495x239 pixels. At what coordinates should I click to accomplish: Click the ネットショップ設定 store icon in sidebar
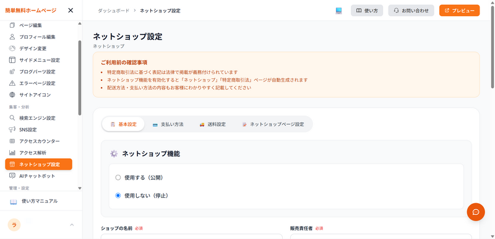(x=12, y=164)
